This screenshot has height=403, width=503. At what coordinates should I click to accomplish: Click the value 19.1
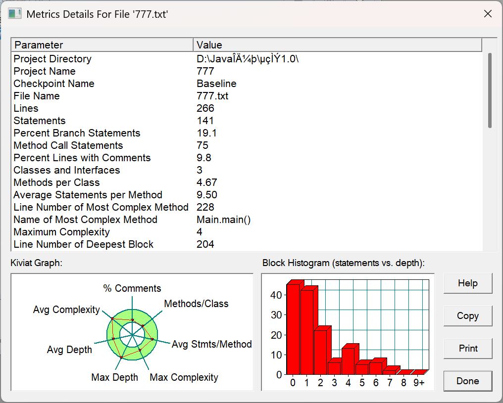(206, 133)
